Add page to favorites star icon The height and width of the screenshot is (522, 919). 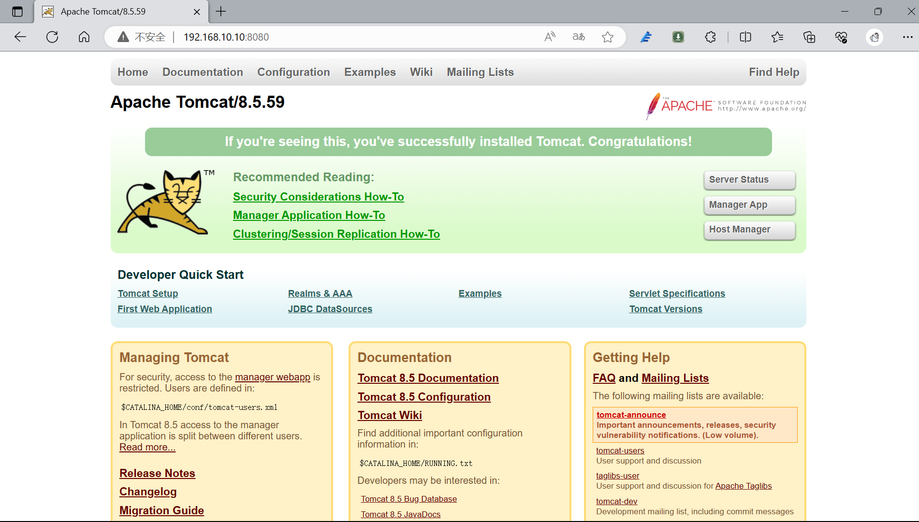(608, 37)
